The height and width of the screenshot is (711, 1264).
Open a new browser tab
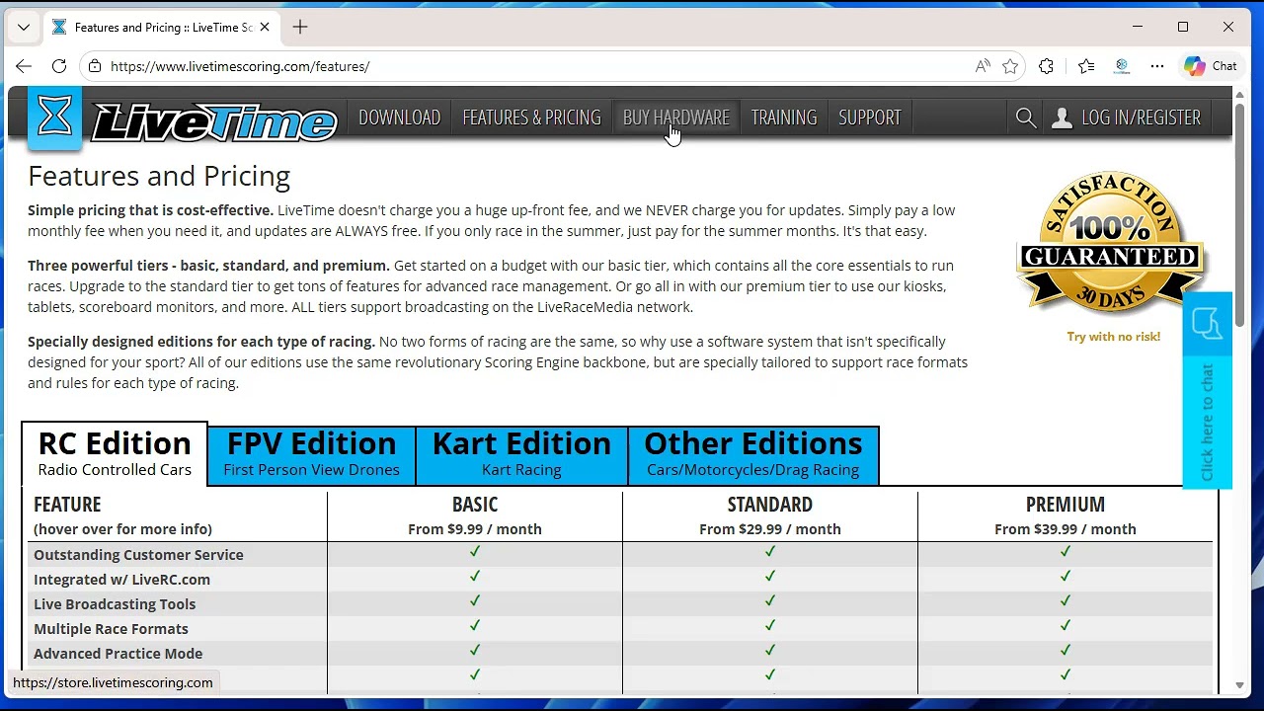pyautogui.click(x=300, y=27)
